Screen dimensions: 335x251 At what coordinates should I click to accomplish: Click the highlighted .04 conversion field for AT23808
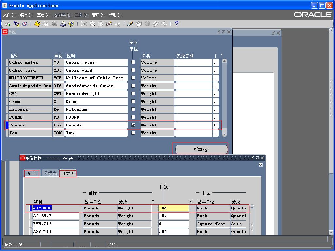[x=174, y=208]
